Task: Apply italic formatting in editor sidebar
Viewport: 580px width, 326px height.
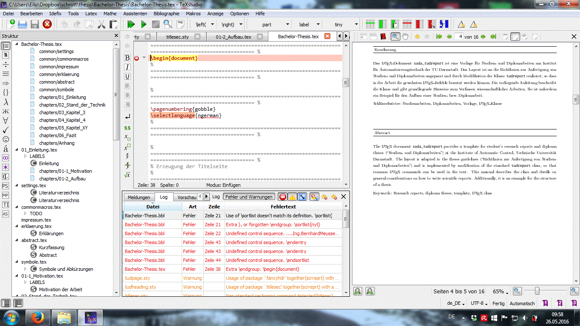Action: pyautogui.click(x=127, y=67)
